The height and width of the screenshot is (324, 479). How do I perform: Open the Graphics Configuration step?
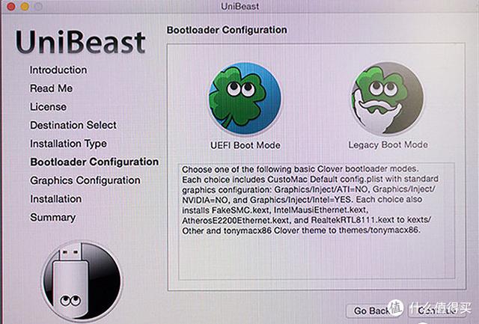[x=85, y=180]
